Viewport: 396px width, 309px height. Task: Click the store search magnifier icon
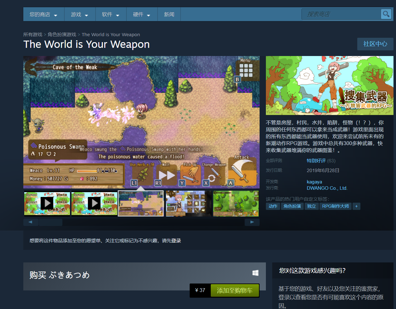[386, 14]
